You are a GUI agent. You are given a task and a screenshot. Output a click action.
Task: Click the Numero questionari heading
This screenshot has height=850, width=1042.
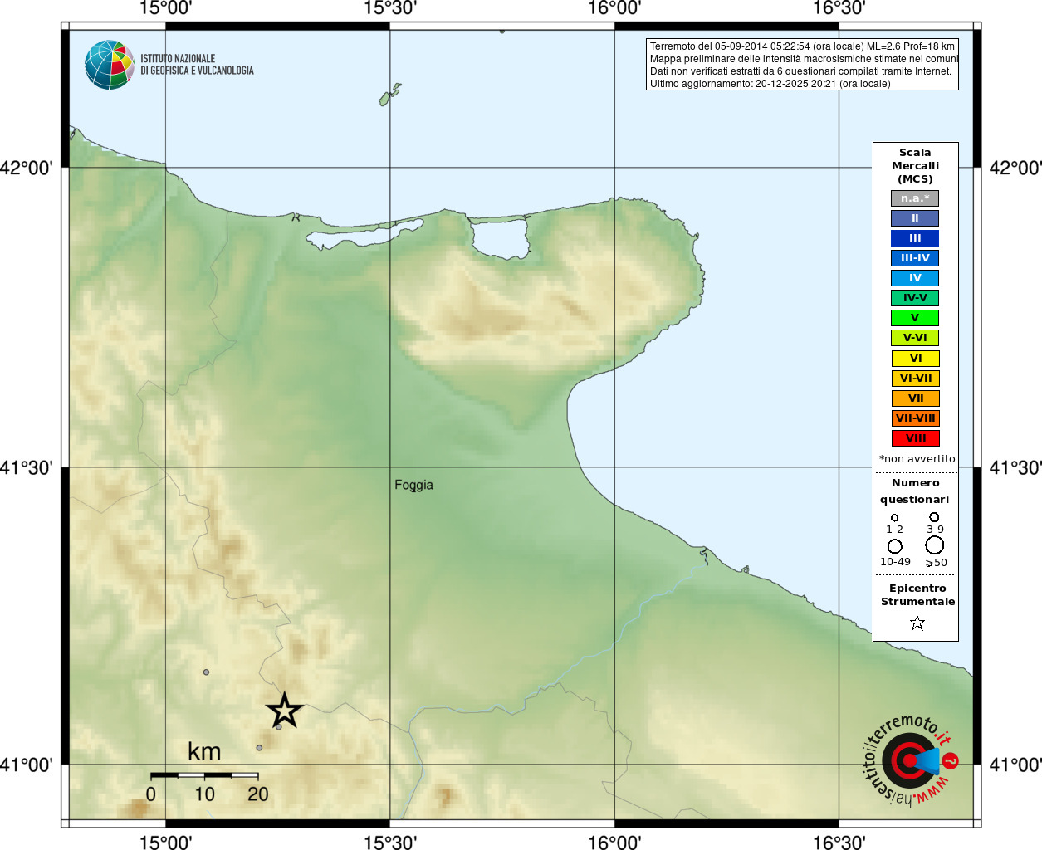(915, 491)
